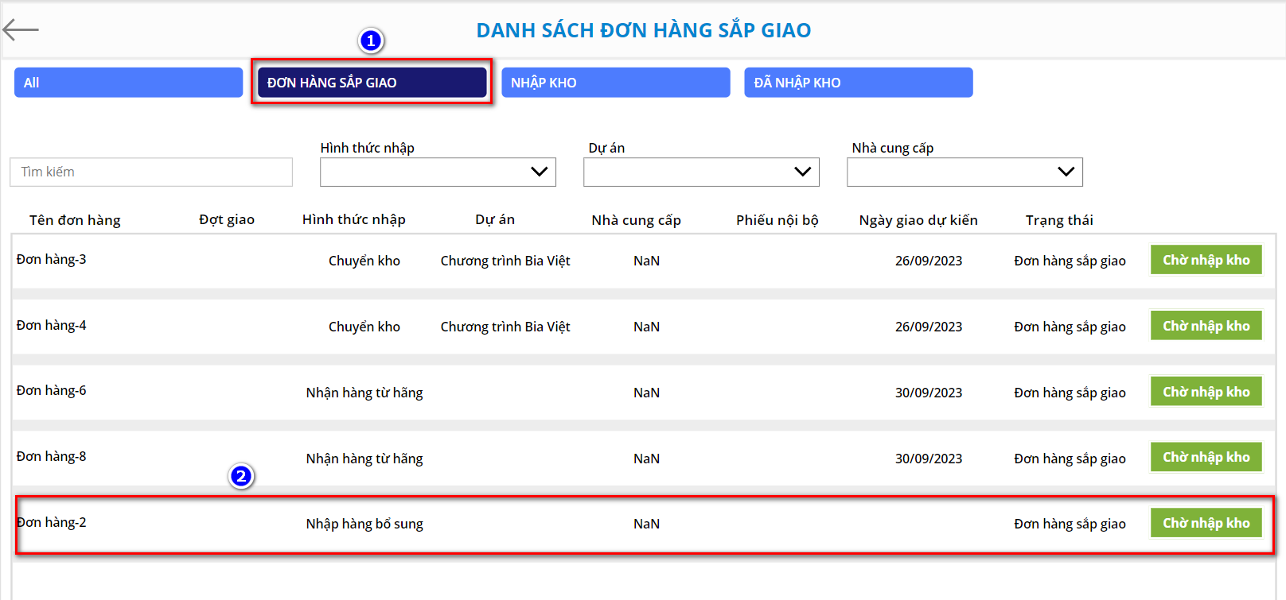The image size is (1286, 600).
Task: Click NaN supplier value in Đơn hàng-3 row
Action: point(646,261)
